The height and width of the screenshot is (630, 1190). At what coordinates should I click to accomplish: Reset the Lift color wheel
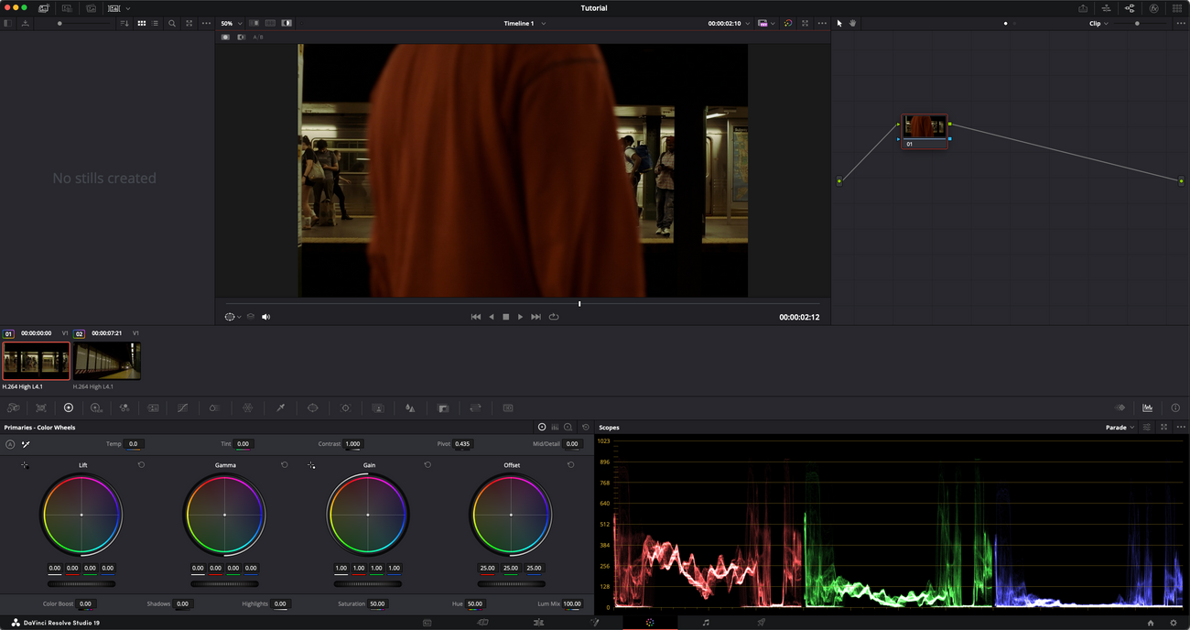tap(141, 465)
